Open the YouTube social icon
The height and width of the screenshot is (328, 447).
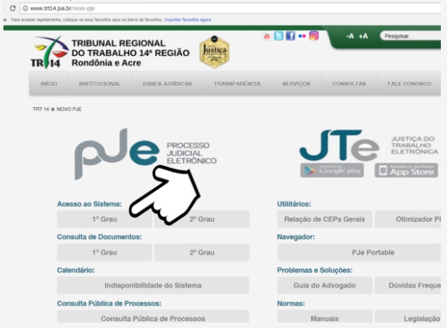point(267,36)
